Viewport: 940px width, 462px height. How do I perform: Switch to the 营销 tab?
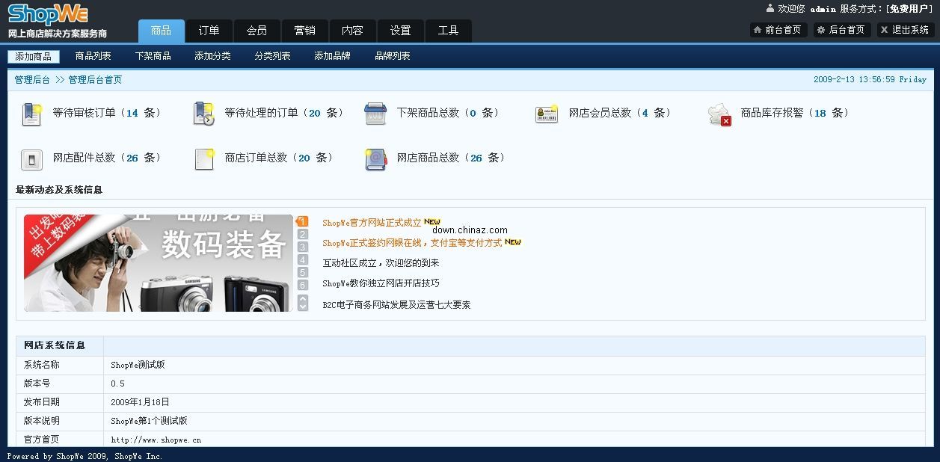click(304, 31)
